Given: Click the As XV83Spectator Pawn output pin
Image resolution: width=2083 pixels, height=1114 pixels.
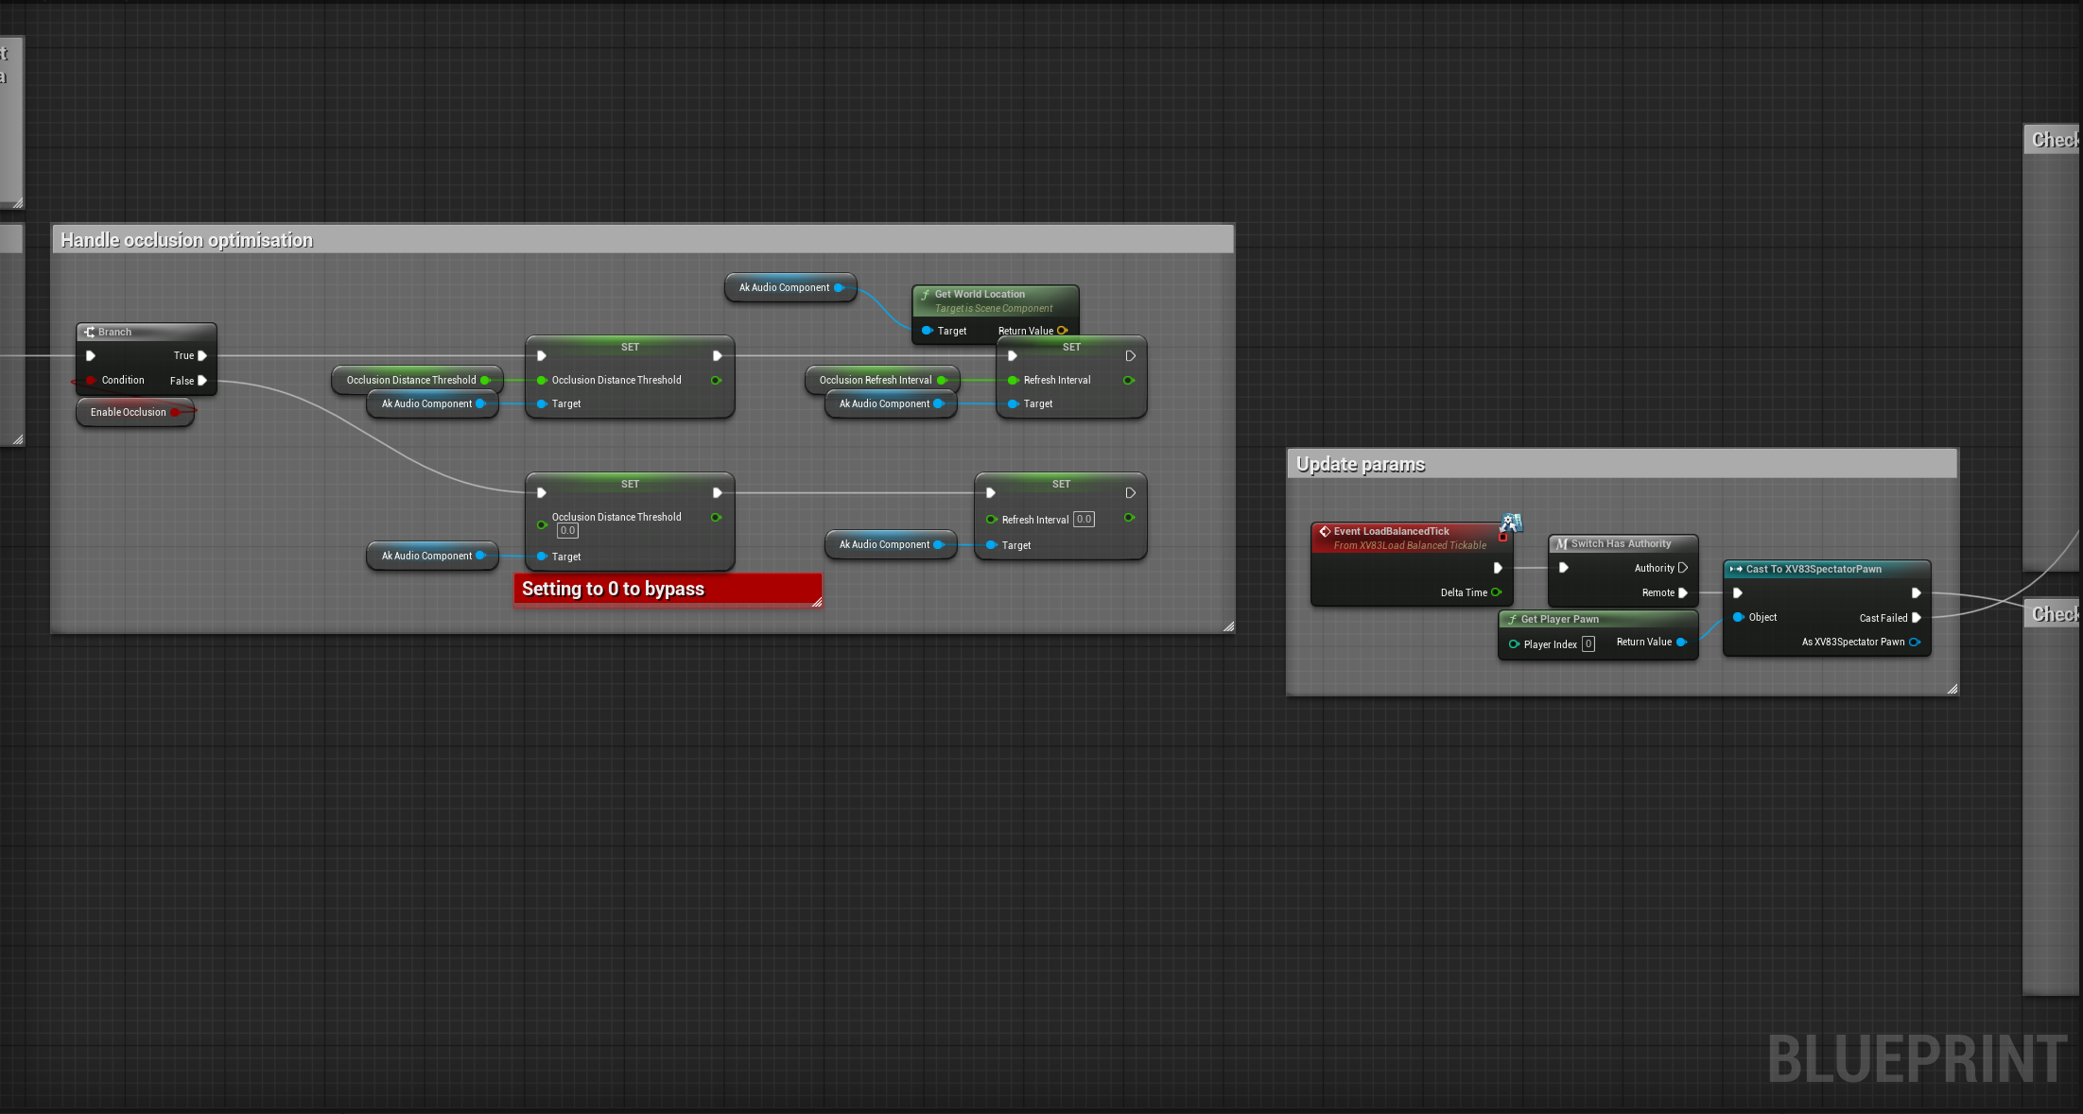Looking at the screenshot, I should click(1915, 643).
